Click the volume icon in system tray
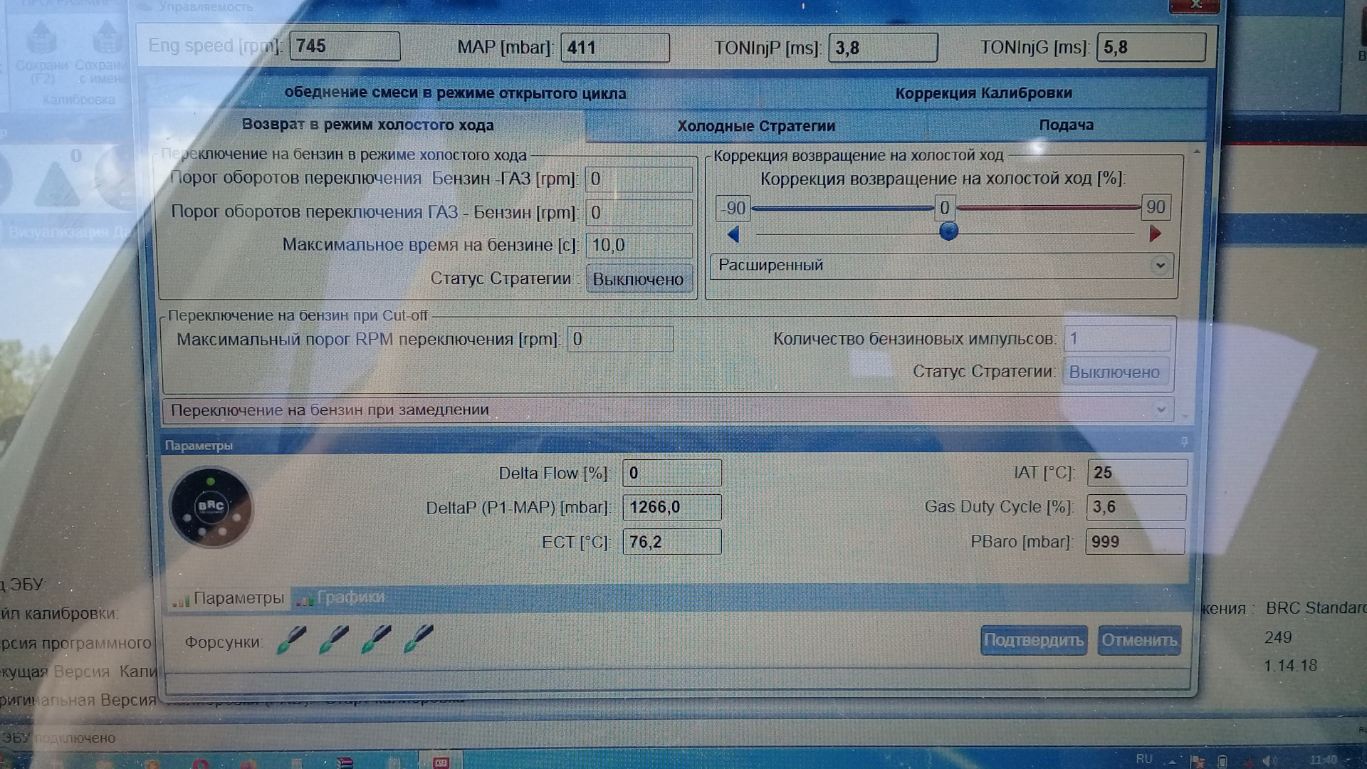 pyautogui.click(x=1270, y=760)
